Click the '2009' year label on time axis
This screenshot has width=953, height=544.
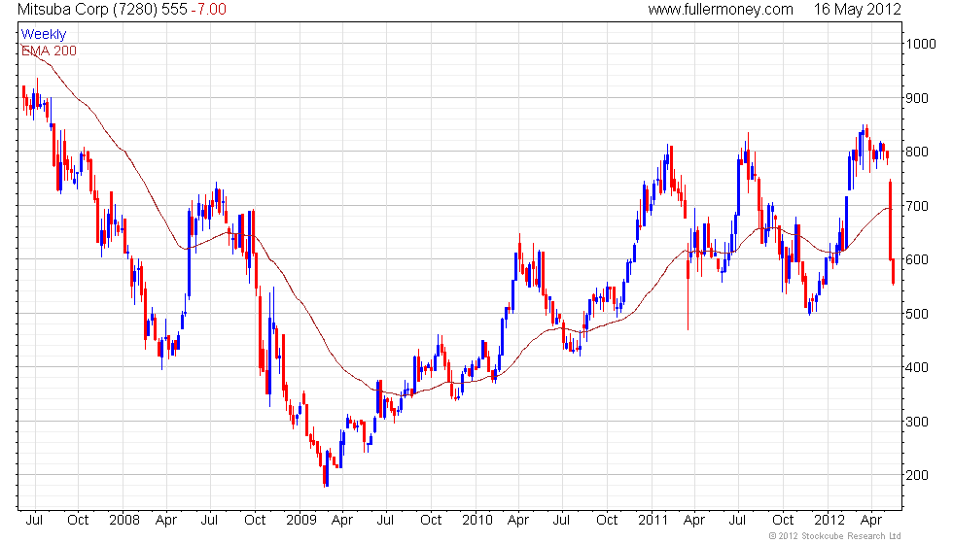300,521
